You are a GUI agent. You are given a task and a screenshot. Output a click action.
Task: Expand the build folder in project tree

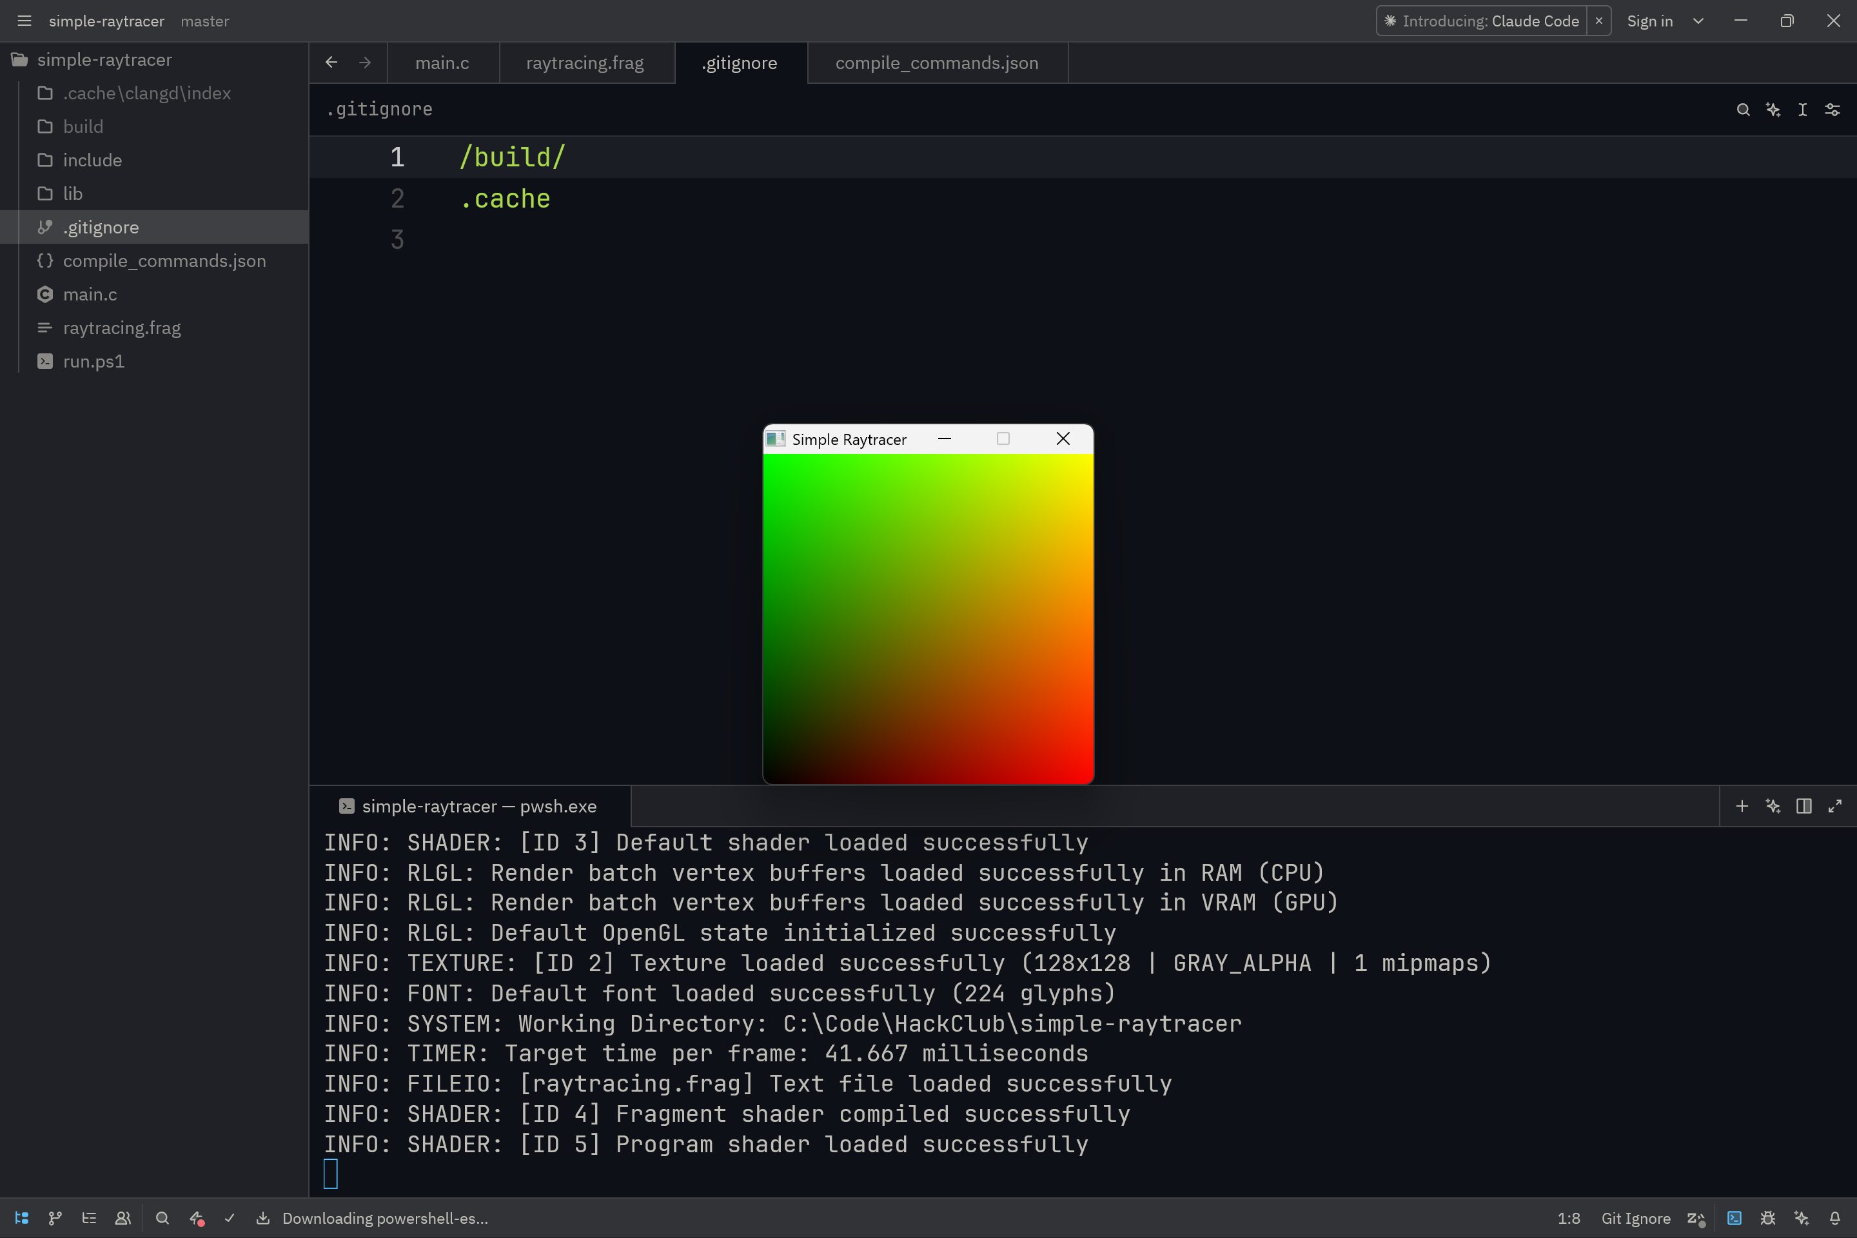[x=83, y=126]
